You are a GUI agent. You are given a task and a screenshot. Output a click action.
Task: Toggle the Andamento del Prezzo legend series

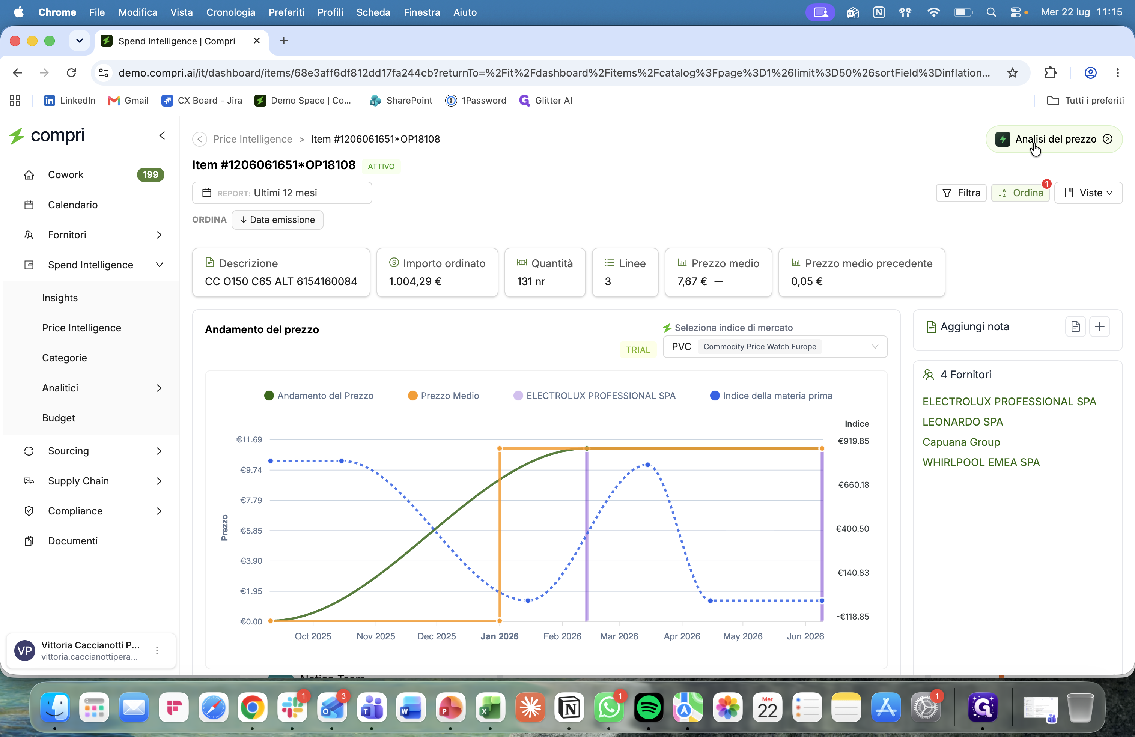319,396
